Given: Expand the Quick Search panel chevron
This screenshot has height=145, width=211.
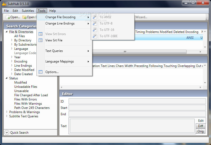Looking at the screenshot, I should point(7,133).
